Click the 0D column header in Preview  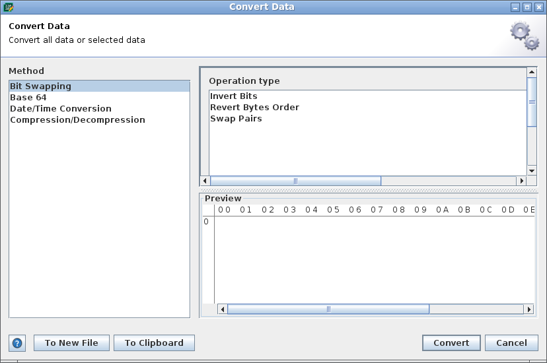(x=508, y=210)
